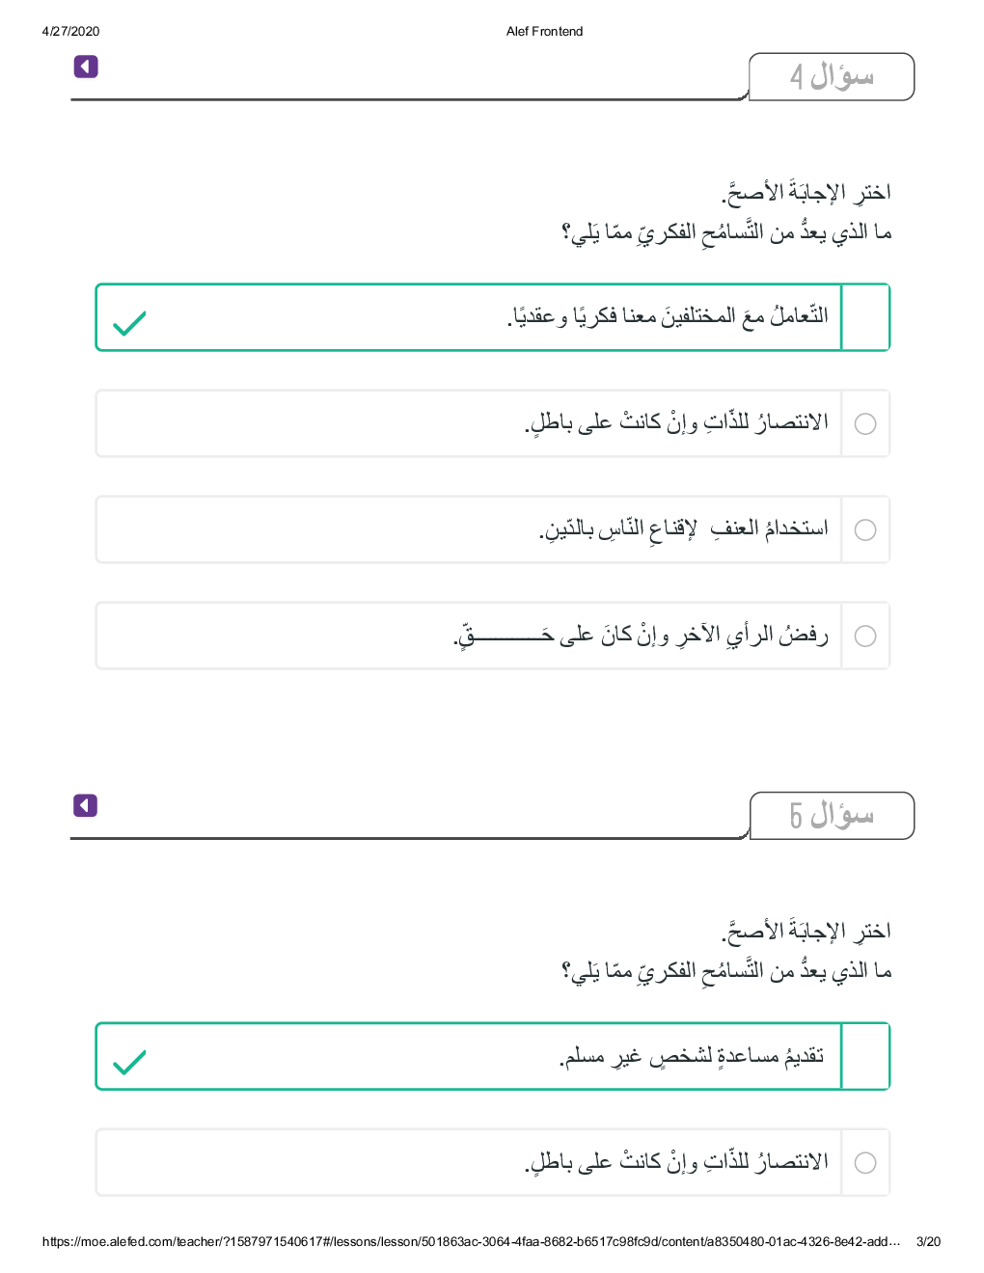Choose the radio for "استخدام العنف لإقناع النّاس بالدّين"

865,529
